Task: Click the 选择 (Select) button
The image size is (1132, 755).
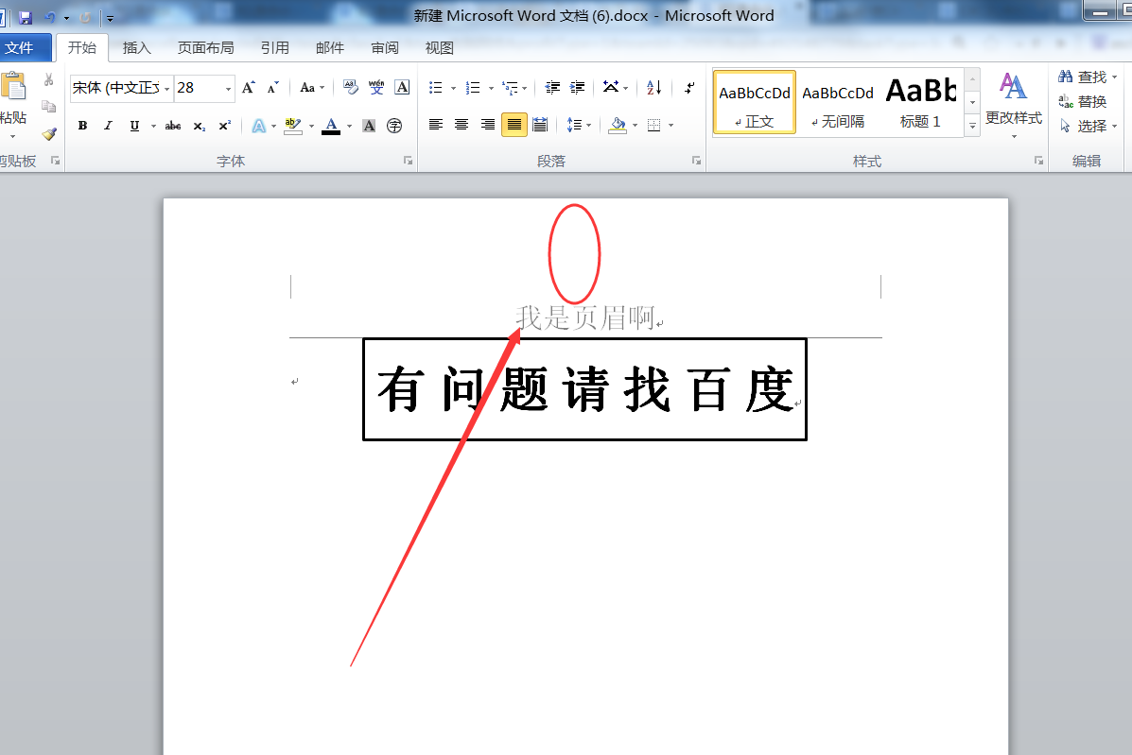Action: (x=1088, y=127)
